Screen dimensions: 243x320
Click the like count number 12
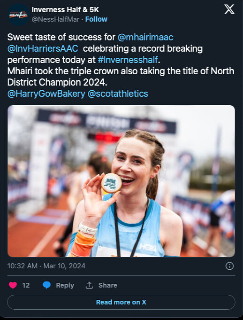[x=26, y=285]
